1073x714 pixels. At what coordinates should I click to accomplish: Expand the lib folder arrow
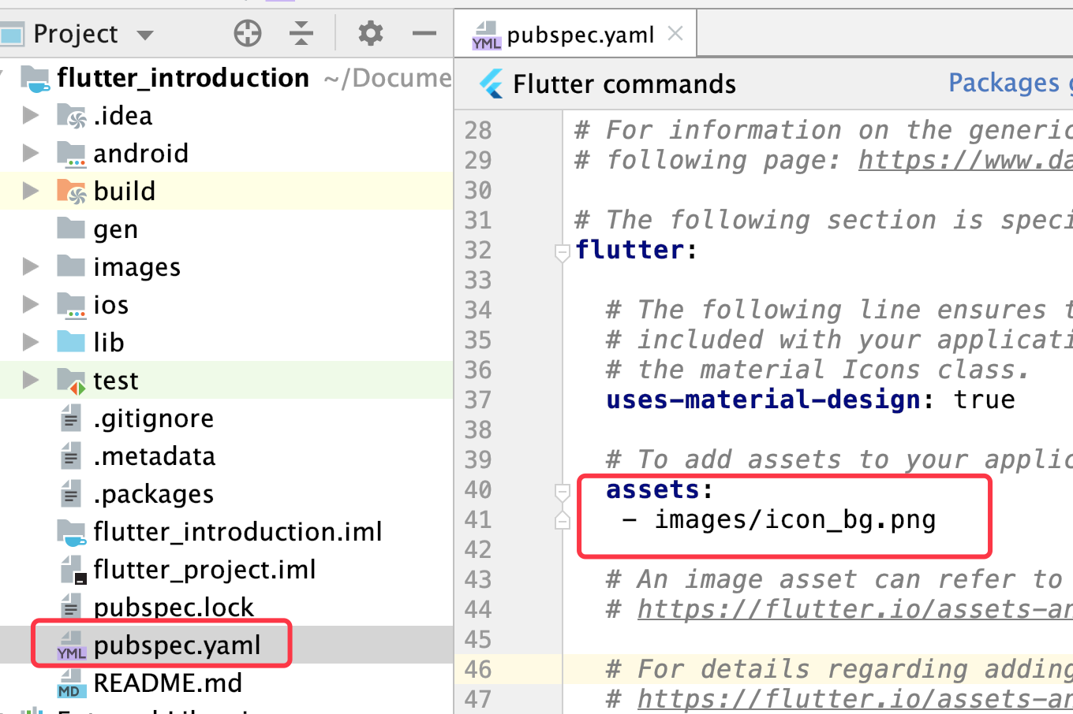(31, 343)
